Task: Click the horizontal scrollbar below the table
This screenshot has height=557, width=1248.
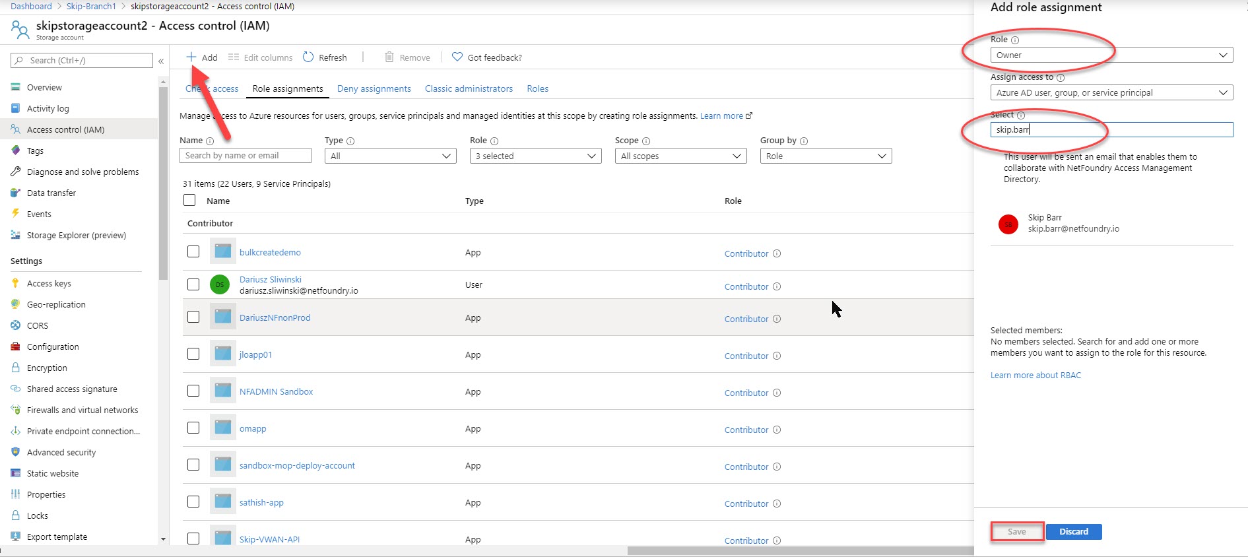Action: click(801, 550)
